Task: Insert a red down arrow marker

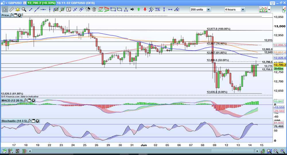Action: point(145,9)
